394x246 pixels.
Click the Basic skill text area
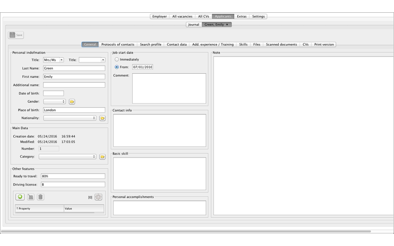click(160, 174)
